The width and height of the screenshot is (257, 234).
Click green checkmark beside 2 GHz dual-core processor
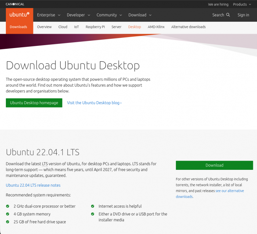point(8,206)
